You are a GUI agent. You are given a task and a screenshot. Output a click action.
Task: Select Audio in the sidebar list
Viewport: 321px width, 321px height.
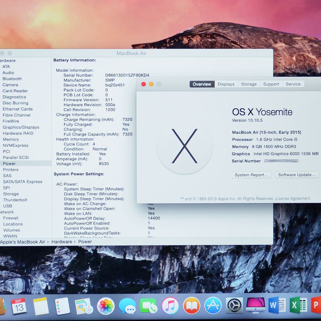(x=8, y=73)
